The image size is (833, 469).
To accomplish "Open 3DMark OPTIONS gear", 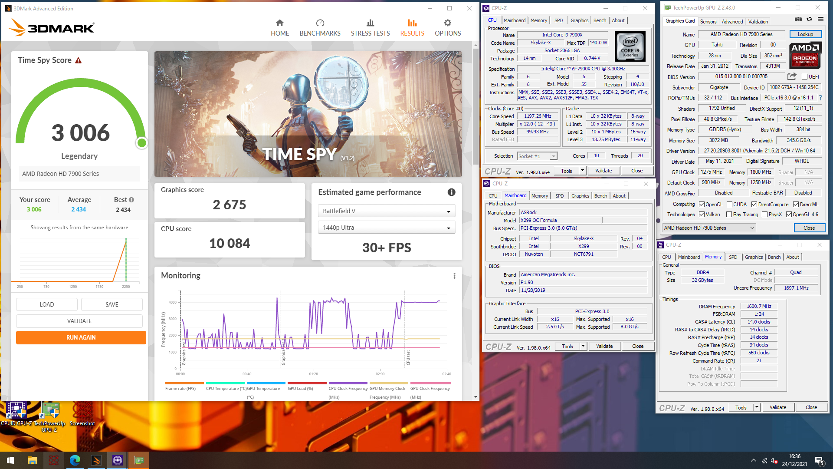I will 448,28.
